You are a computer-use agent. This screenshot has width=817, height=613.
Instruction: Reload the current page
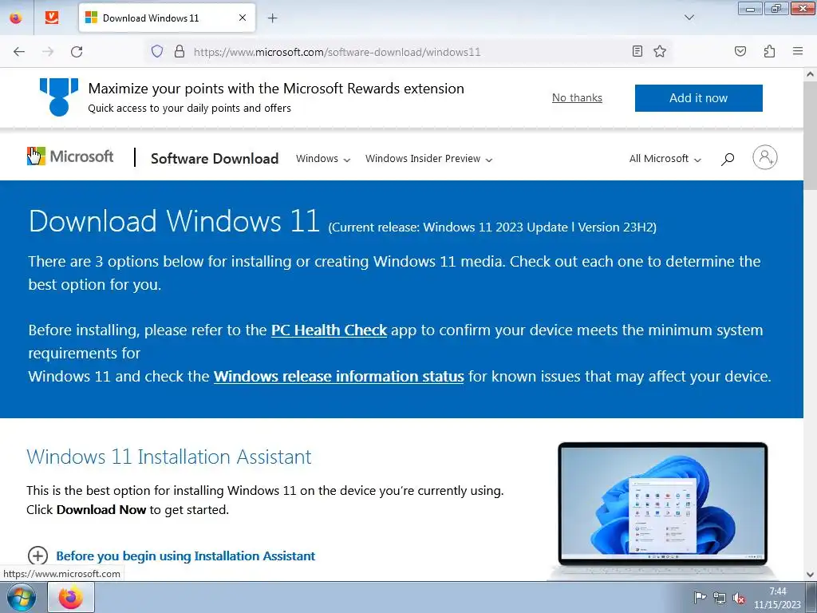click(77, 51)
